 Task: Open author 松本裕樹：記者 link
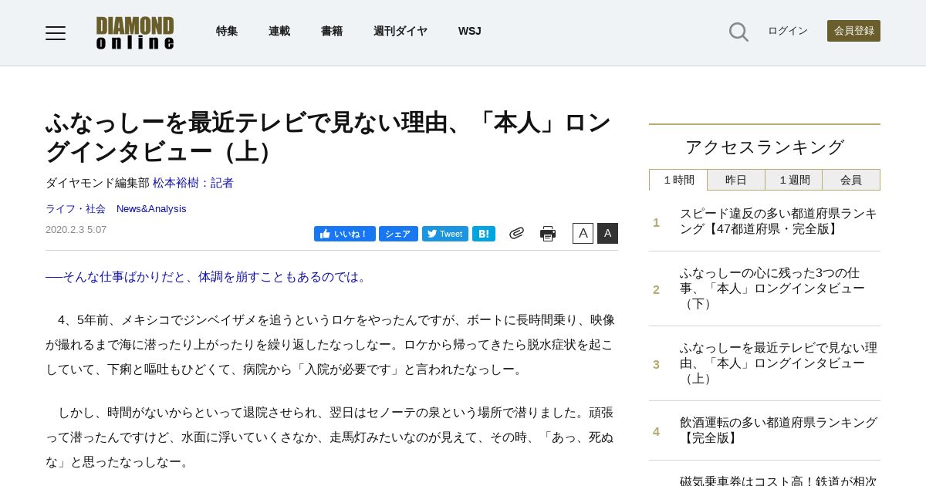coord(193,183)
